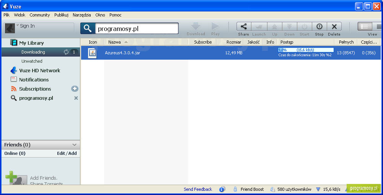Open the Pomoc menu
This screenshot has width=383, height=195.
coord(116,15)
